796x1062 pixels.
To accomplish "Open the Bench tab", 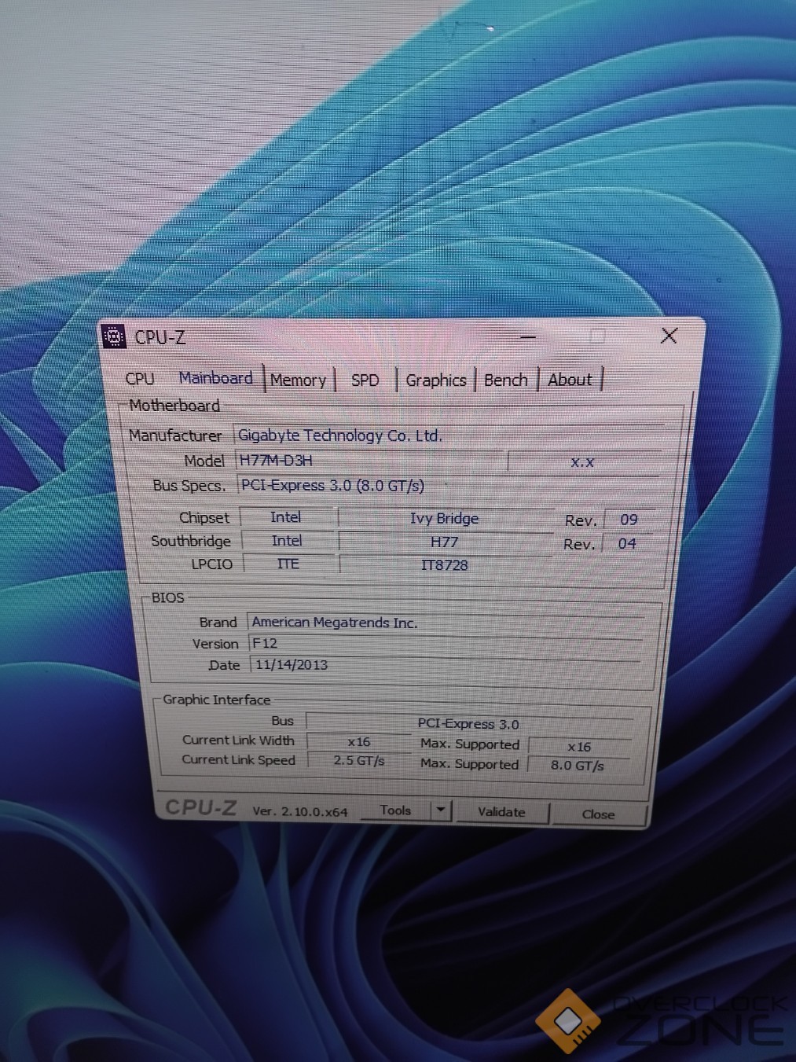I will [x=505, y=380].
